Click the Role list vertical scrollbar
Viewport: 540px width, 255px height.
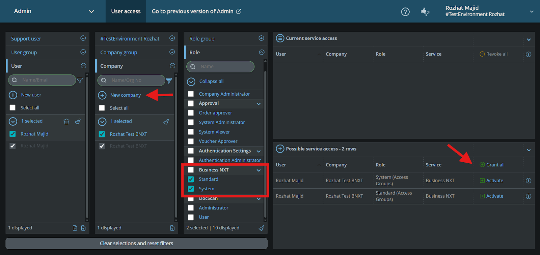265,141
